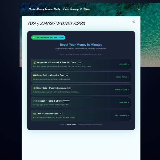
Task: Click the TOP 5 SMART MONEY APPS post heading
Action: pos(56,24)
